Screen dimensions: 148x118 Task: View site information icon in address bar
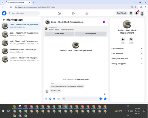click(16, 7)
